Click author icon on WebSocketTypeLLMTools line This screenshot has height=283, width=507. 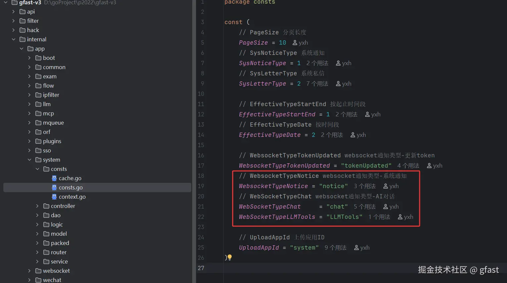click(x=400, y=217)
